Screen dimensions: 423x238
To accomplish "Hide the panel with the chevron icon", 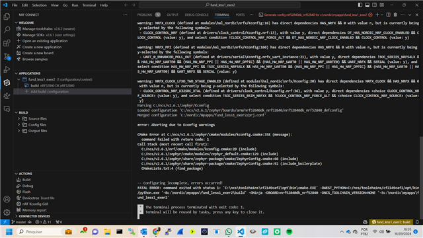I will coord(410,15).
